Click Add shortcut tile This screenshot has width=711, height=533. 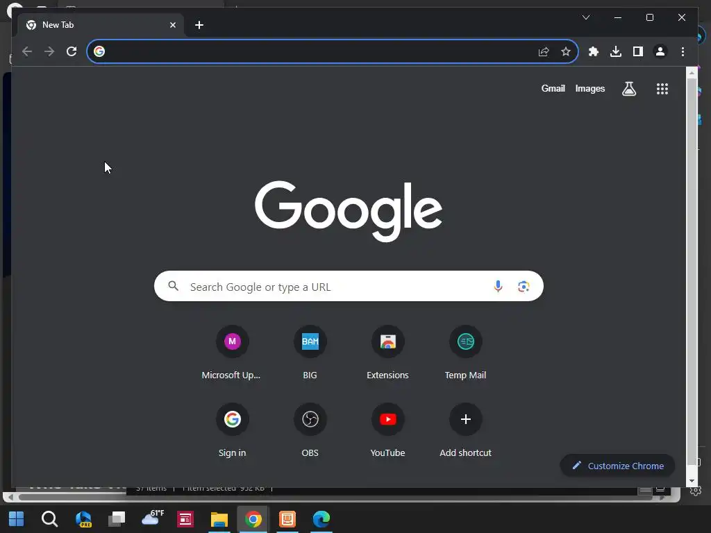465,431
